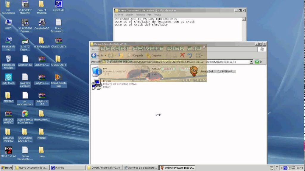Select the V1.0 TD Keypa... desktop icon
This screenshot has height=171, width=305.
25,44
